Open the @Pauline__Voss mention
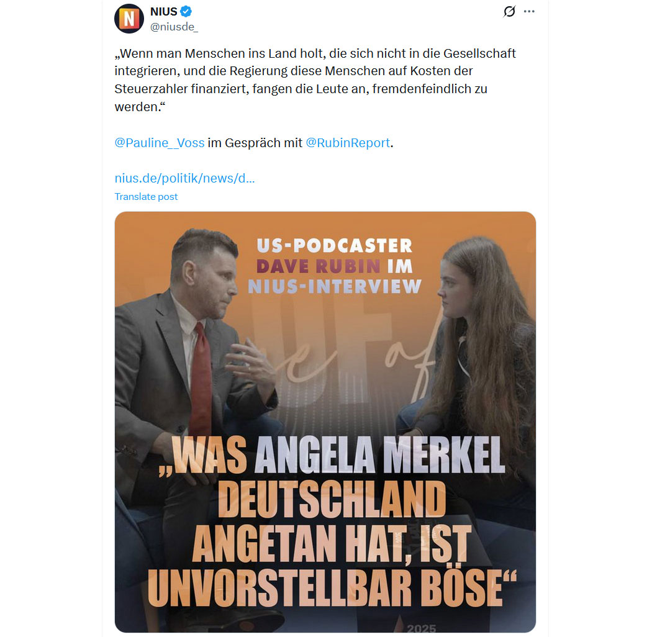The image size is (652, 637). coord(159,143)
